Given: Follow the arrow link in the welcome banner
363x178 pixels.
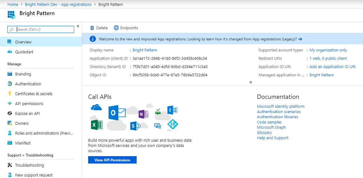Looking at the screenshot, I should coord(300,39).
